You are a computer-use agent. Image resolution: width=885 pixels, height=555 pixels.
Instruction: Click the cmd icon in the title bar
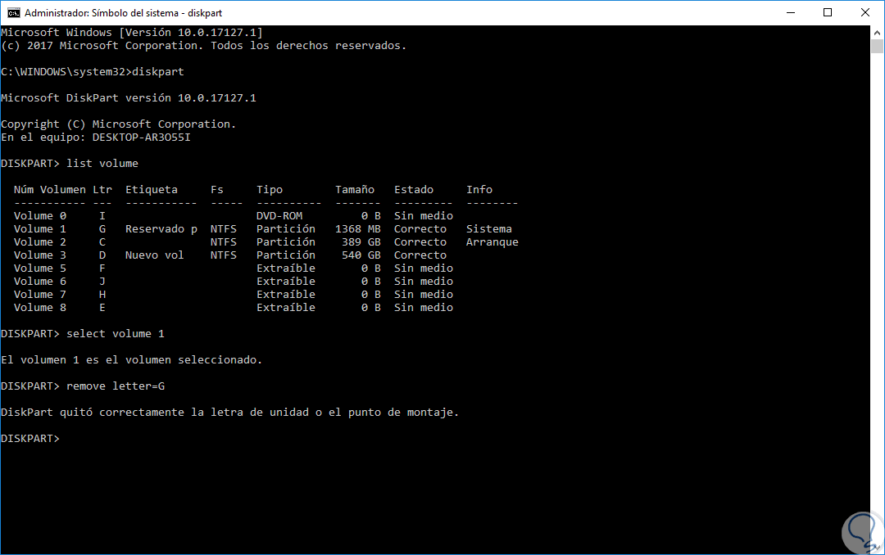tap(14, 12)
